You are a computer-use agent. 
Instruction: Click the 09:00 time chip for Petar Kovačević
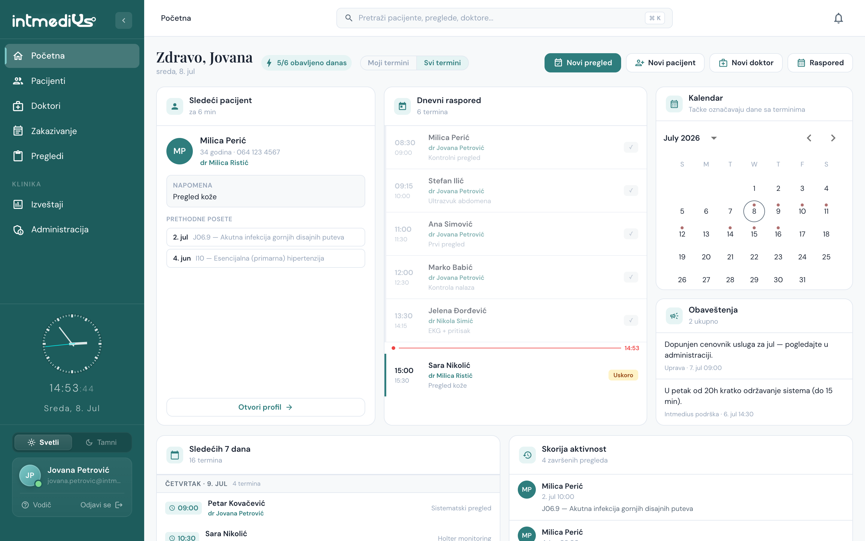tap(184, 508)
